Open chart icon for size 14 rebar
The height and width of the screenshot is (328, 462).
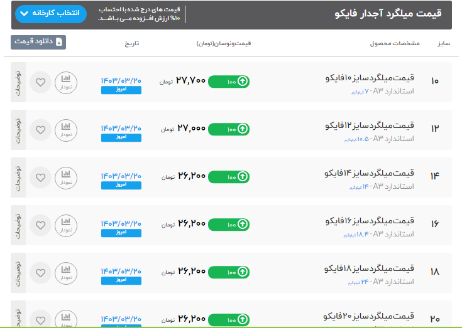click(x=66, y=177)
